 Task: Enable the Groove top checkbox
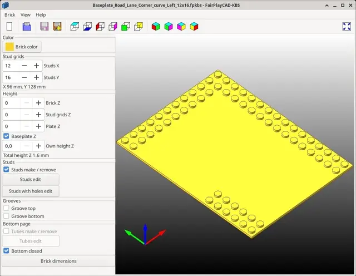(x=6, y=208)
